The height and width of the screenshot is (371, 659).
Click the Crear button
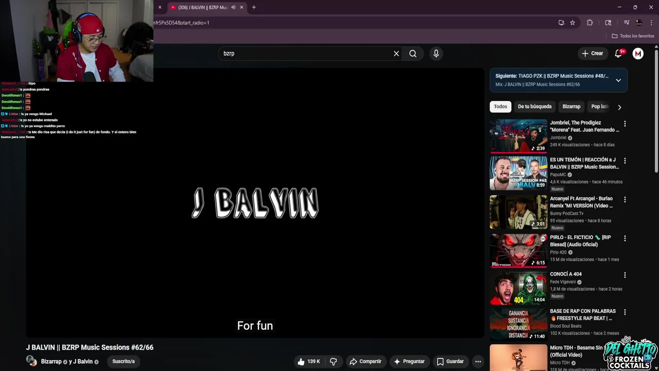click(x=593, y=54)
